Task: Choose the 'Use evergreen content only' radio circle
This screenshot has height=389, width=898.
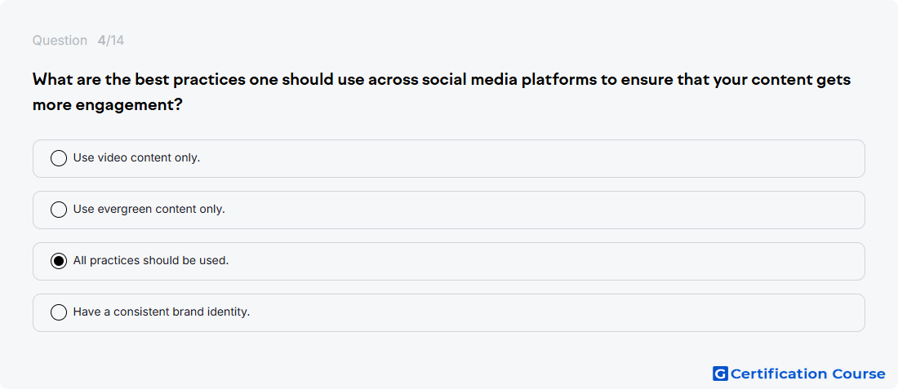Action: pos(59,210)
